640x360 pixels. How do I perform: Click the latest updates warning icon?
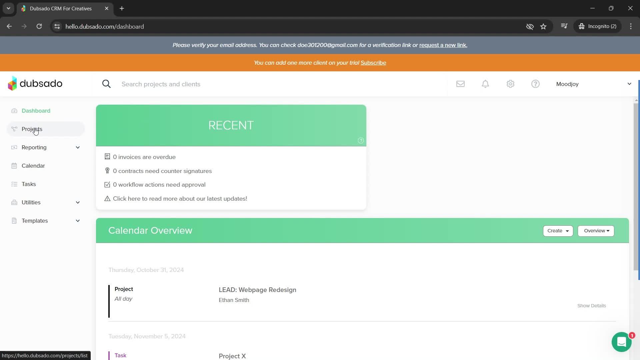pos(107,199)
